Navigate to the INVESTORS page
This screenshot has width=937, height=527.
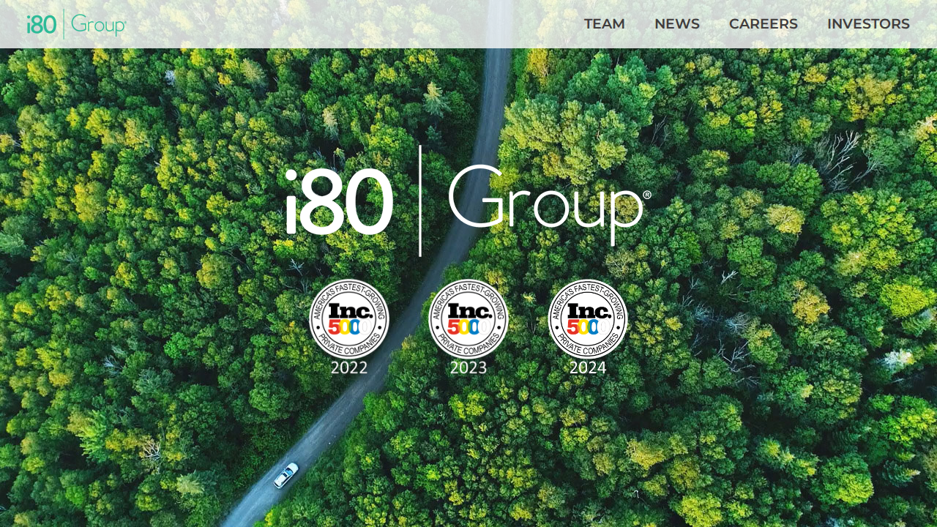868,24
